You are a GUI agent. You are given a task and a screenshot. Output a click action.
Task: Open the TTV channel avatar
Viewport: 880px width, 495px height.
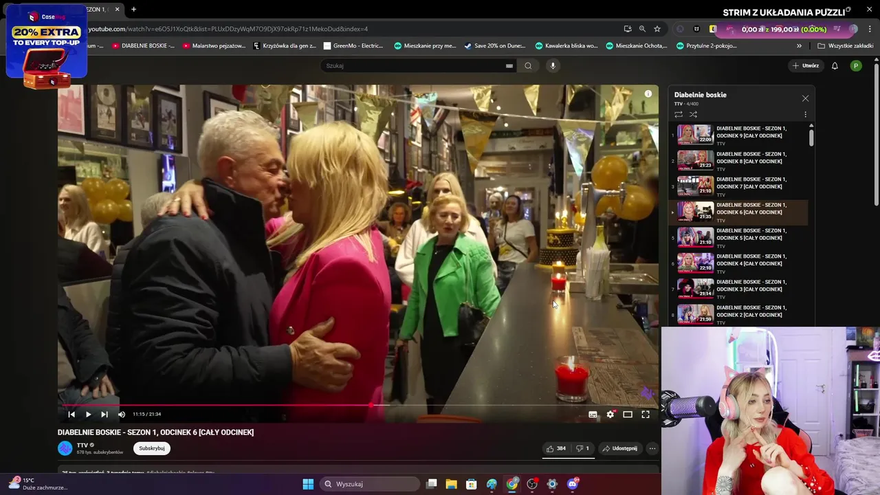point(65,448)
